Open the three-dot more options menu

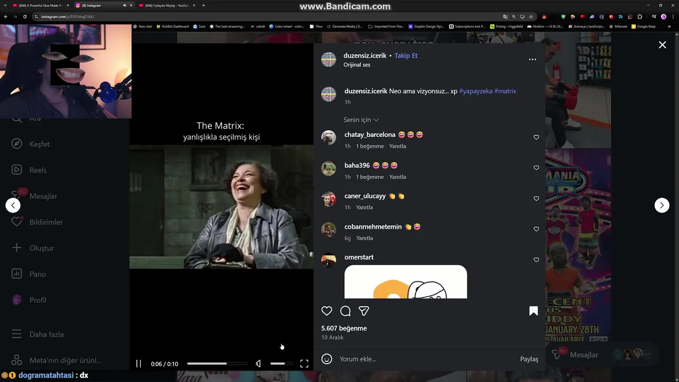(533, 59)
